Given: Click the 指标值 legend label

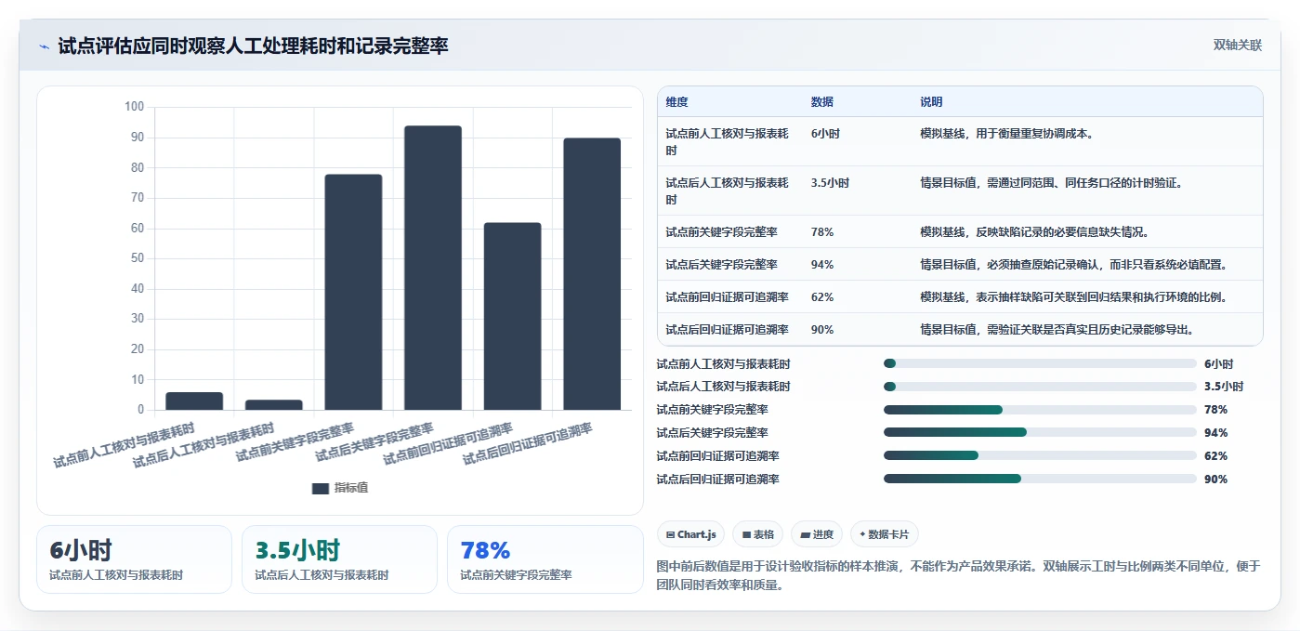Looking at the screenshot, I should (x=350, y=488).
